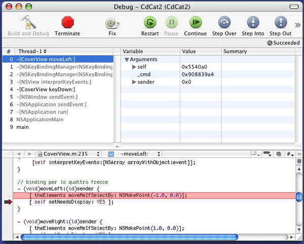Click the Terminate stop-sign icon
The width and height of the screenshot is (304, 244).
pos(67,23)
